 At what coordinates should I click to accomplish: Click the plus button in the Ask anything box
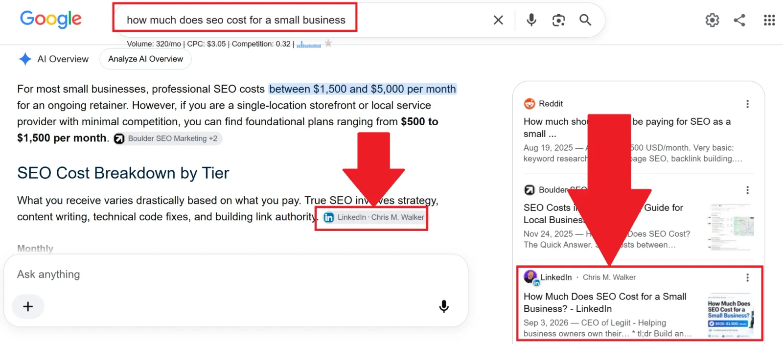click(x=28, y=307)
